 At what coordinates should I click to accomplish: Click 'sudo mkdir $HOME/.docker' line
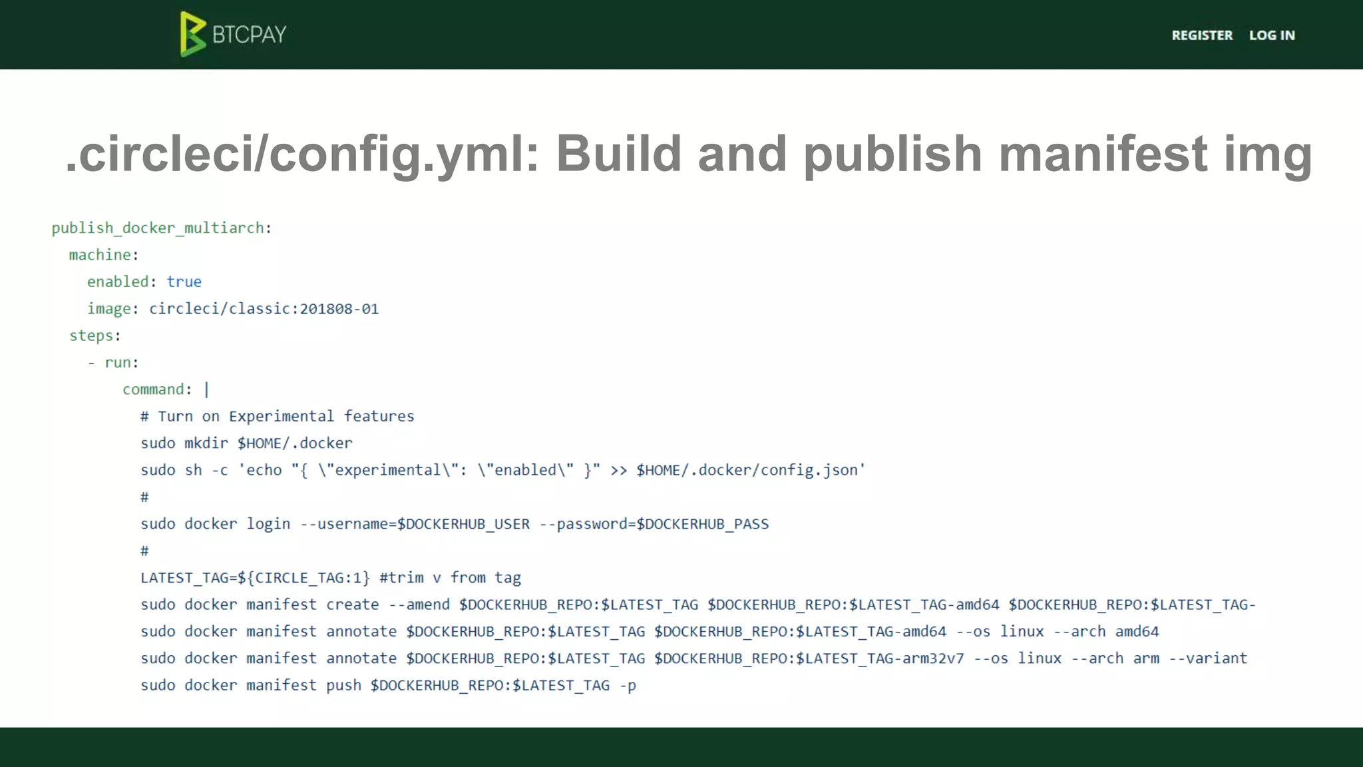pos(246,443)
